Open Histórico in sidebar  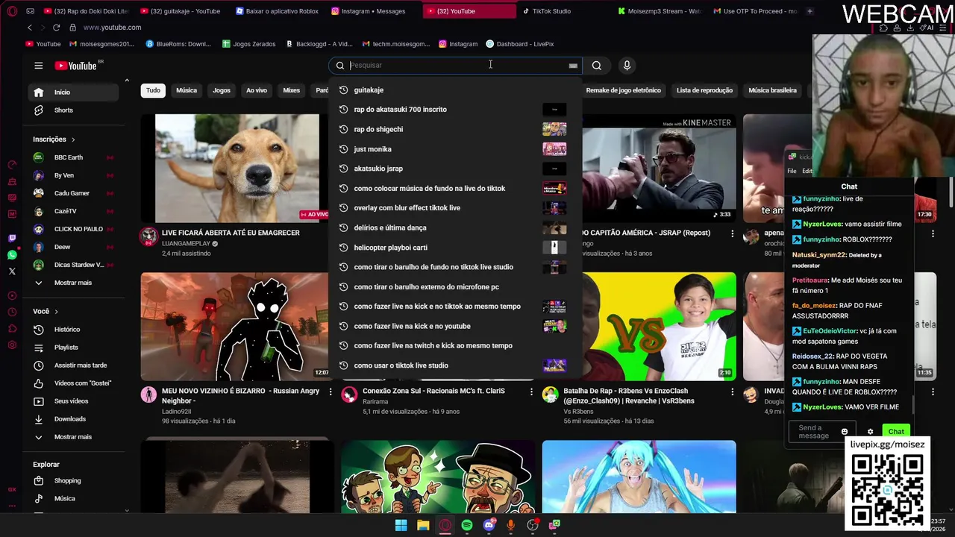[72, 330]
